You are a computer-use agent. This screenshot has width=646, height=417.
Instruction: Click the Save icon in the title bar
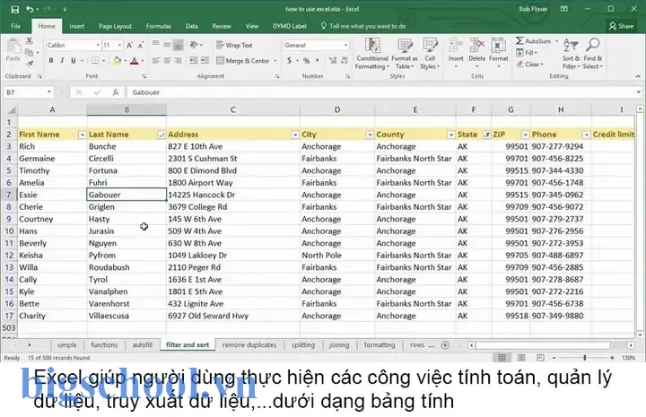click(x=15, y=9)
